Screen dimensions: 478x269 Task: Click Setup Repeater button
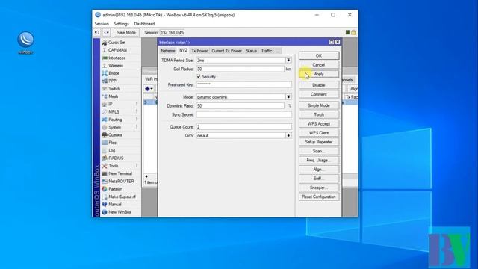pyautogui.click(x=319, y=142)
